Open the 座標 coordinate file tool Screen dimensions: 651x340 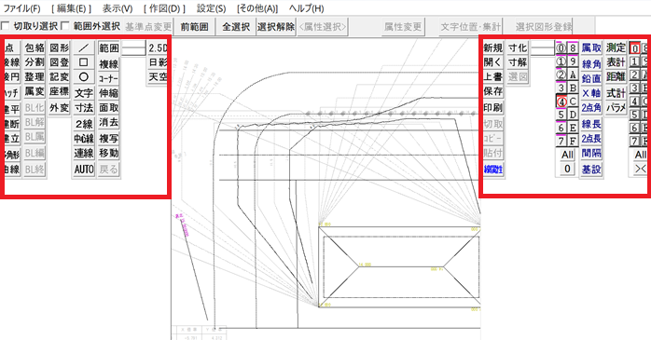pos(60,91)
